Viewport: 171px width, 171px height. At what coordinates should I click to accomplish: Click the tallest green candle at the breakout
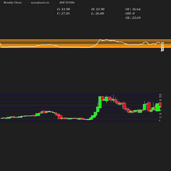[x=100, y=102]
